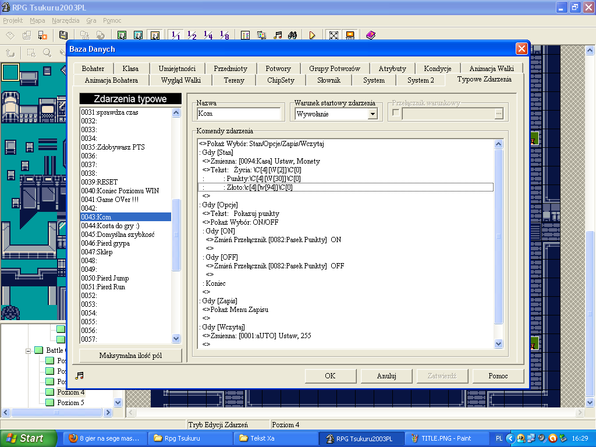Open the Gra menu
Image resolution: width=596 pixels, height=447 pixels.
pyautogui.click(x=91, y=20)
